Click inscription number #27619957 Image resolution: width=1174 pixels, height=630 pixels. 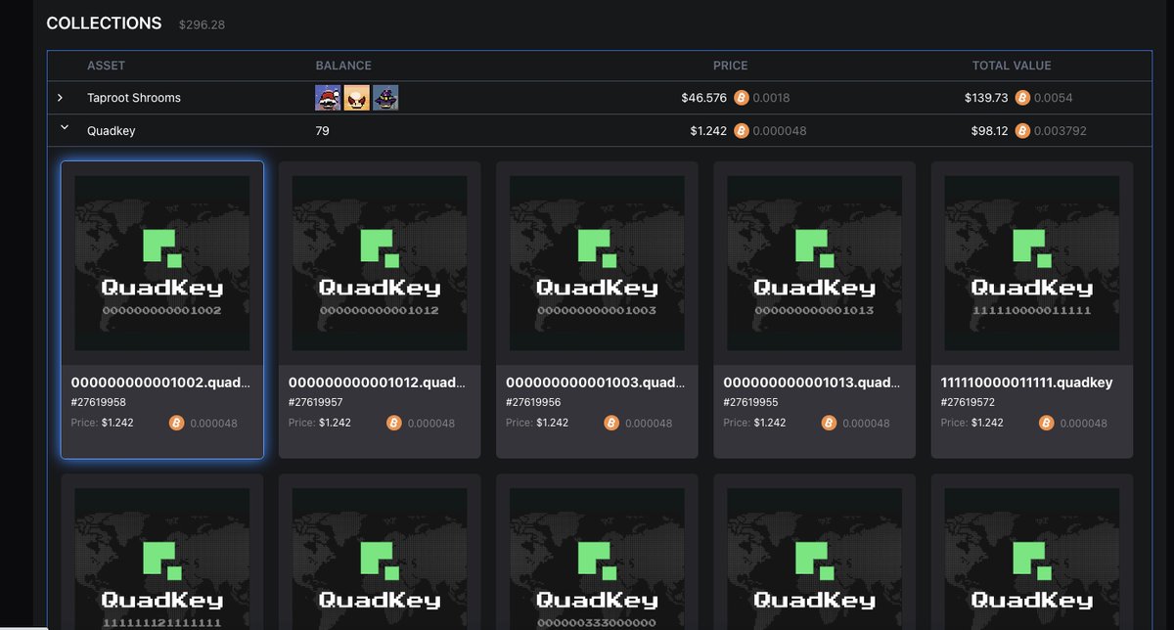(316, 402)
